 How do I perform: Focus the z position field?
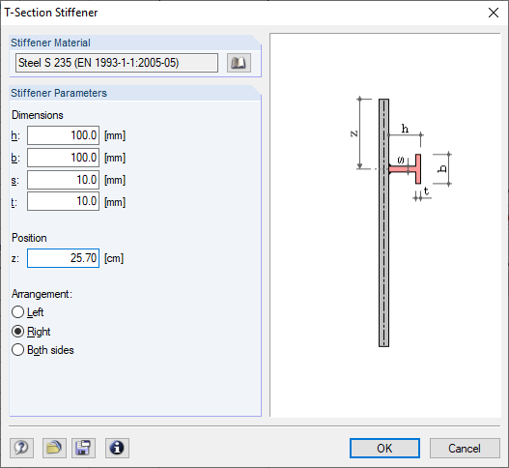[x=64, y=258]
